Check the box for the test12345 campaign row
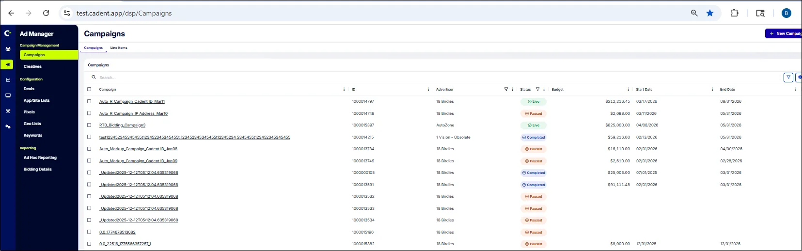Screen dimensions: 802x251 (89, 137)
